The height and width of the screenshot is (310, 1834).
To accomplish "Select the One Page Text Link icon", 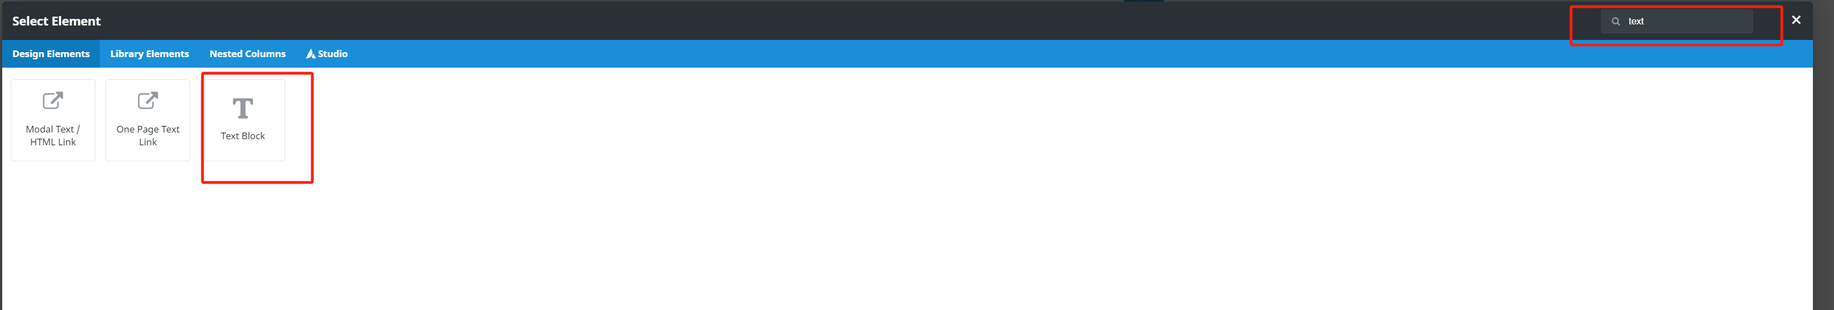I will [x=148, y=100].
